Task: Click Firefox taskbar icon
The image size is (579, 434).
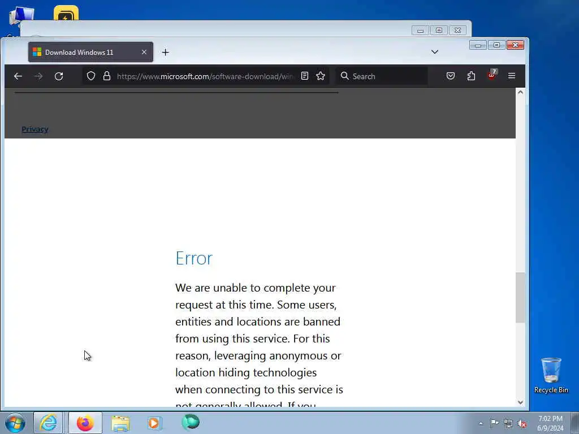Action: [x=85, y=423]
